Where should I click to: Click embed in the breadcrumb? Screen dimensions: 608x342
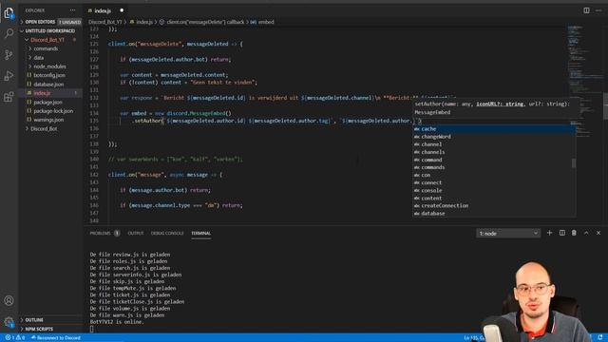[x=262, y=22]
